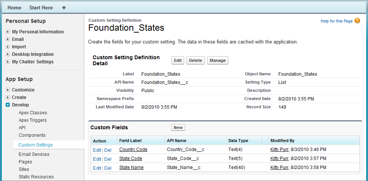Open Help for this Page link

(x=336, y=21)
